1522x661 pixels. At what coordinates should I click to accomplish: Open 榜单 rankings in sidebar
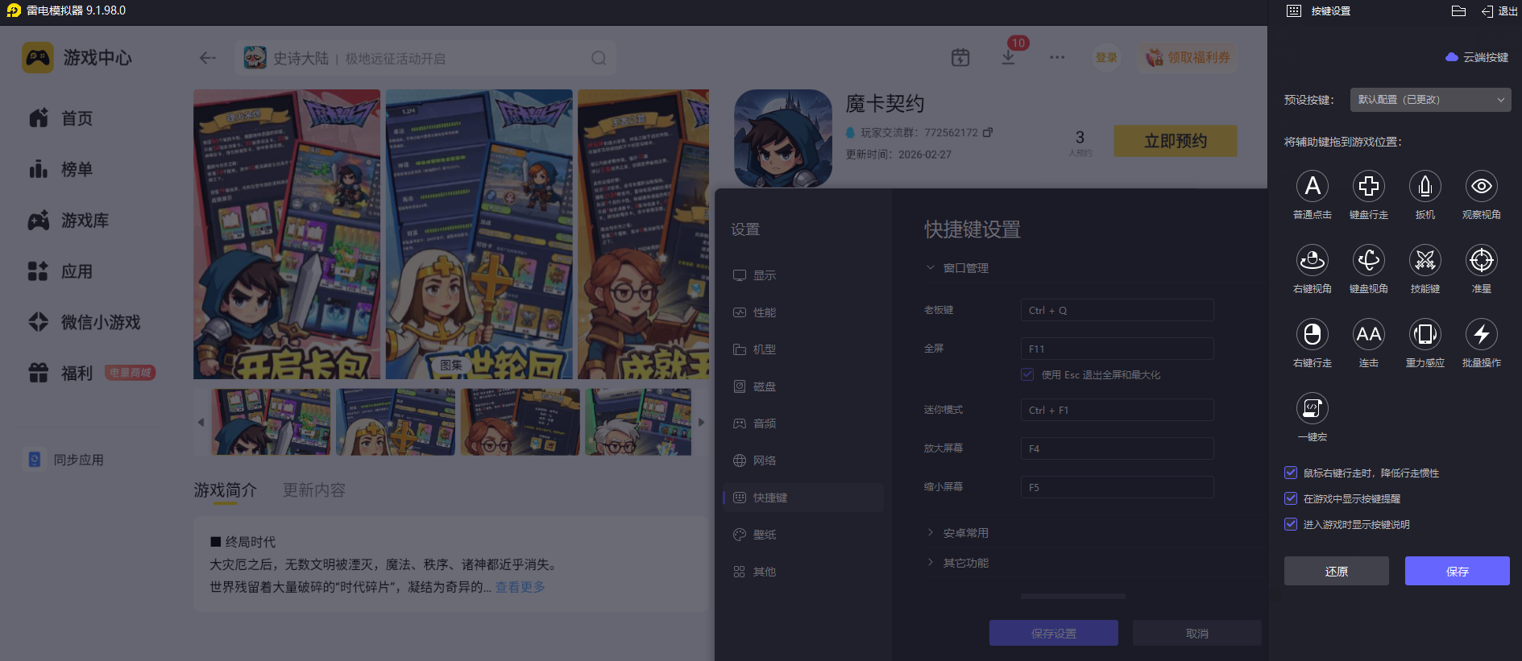pyautogui.click(x=60, y=169)
